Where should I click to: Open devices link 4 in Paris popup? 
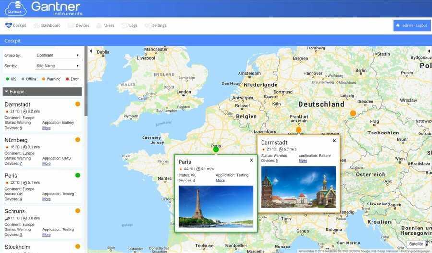pos(194,181)
